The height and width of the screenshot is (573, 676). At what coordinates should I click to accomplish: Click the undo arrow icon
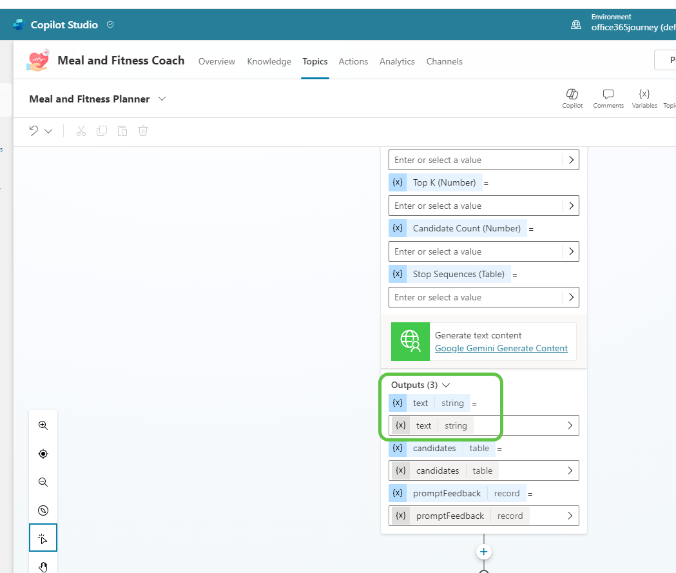34,131
